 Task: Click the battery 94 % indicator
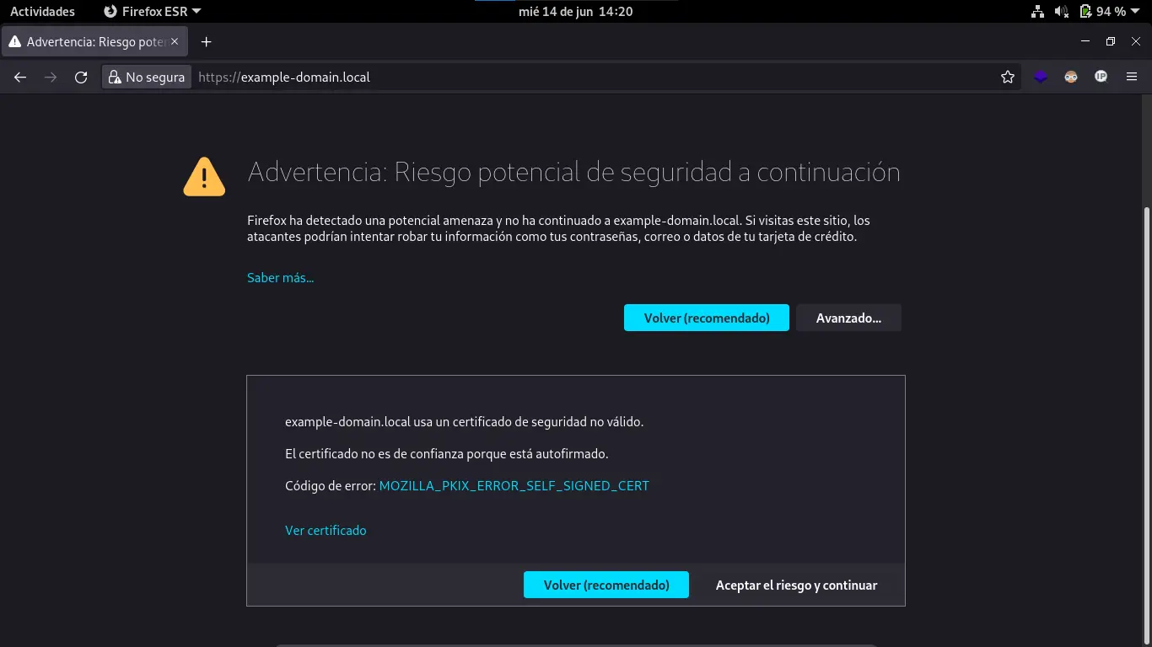click(1103, 12)
